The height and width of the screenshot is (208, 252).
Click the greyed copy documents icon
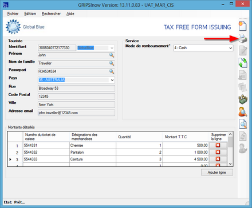tap(243, 87)
